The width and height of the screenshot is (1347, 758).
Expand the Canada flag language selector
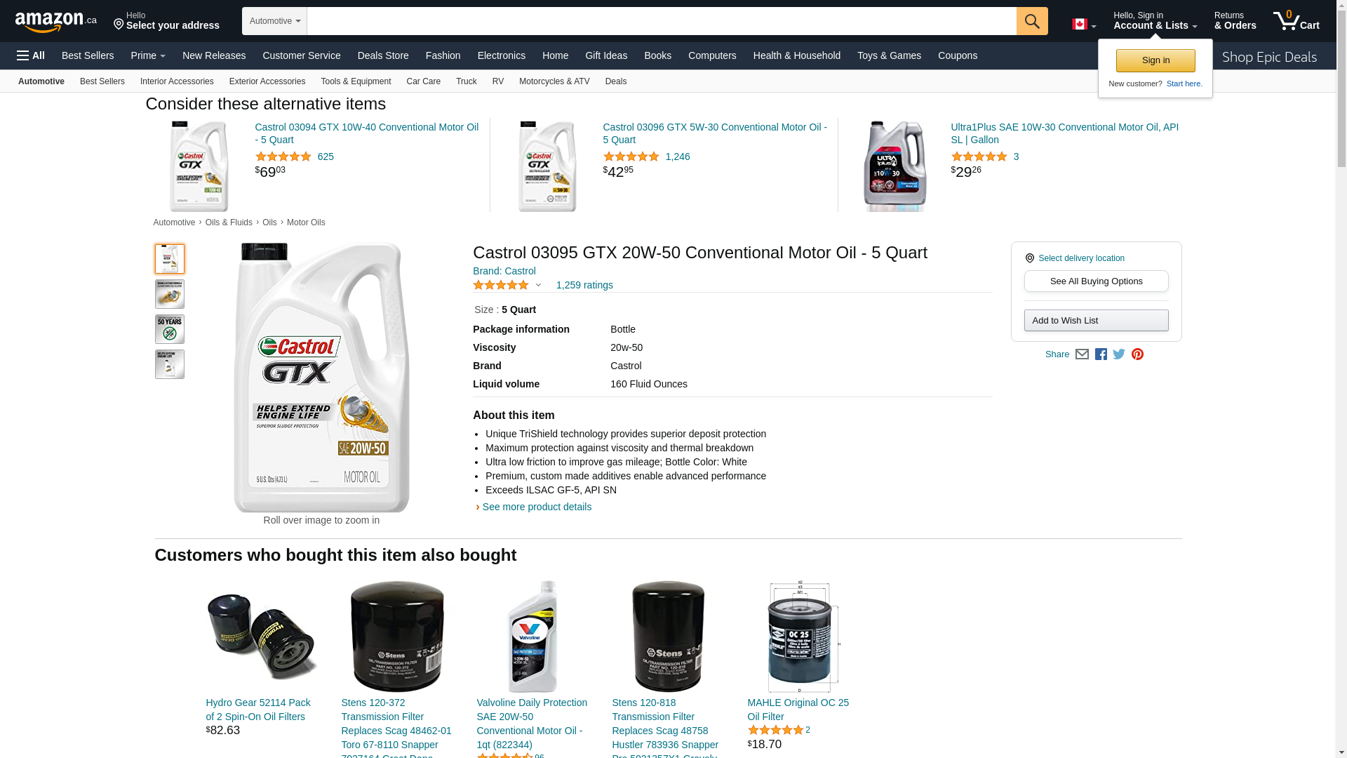(x=1084, y=25)
